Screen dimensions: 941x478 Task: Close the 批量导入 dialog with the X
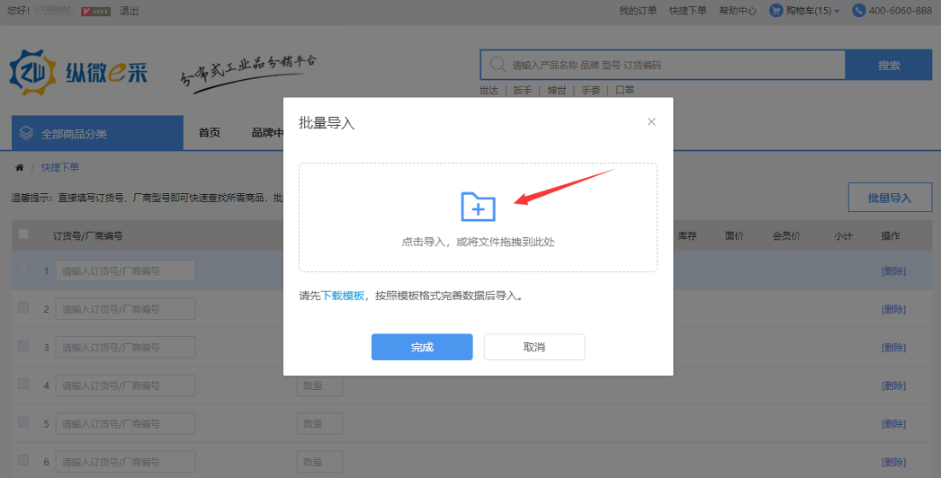click(x=651, y=122)
